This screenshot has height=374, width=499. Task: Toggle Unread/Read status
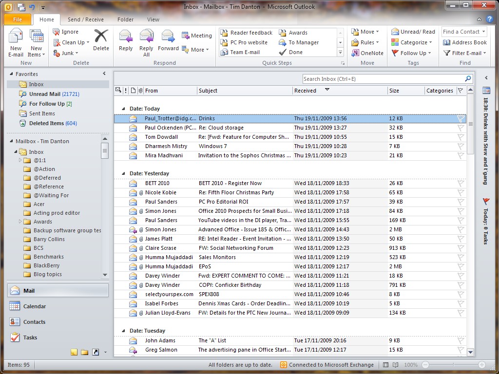[413, 32]
